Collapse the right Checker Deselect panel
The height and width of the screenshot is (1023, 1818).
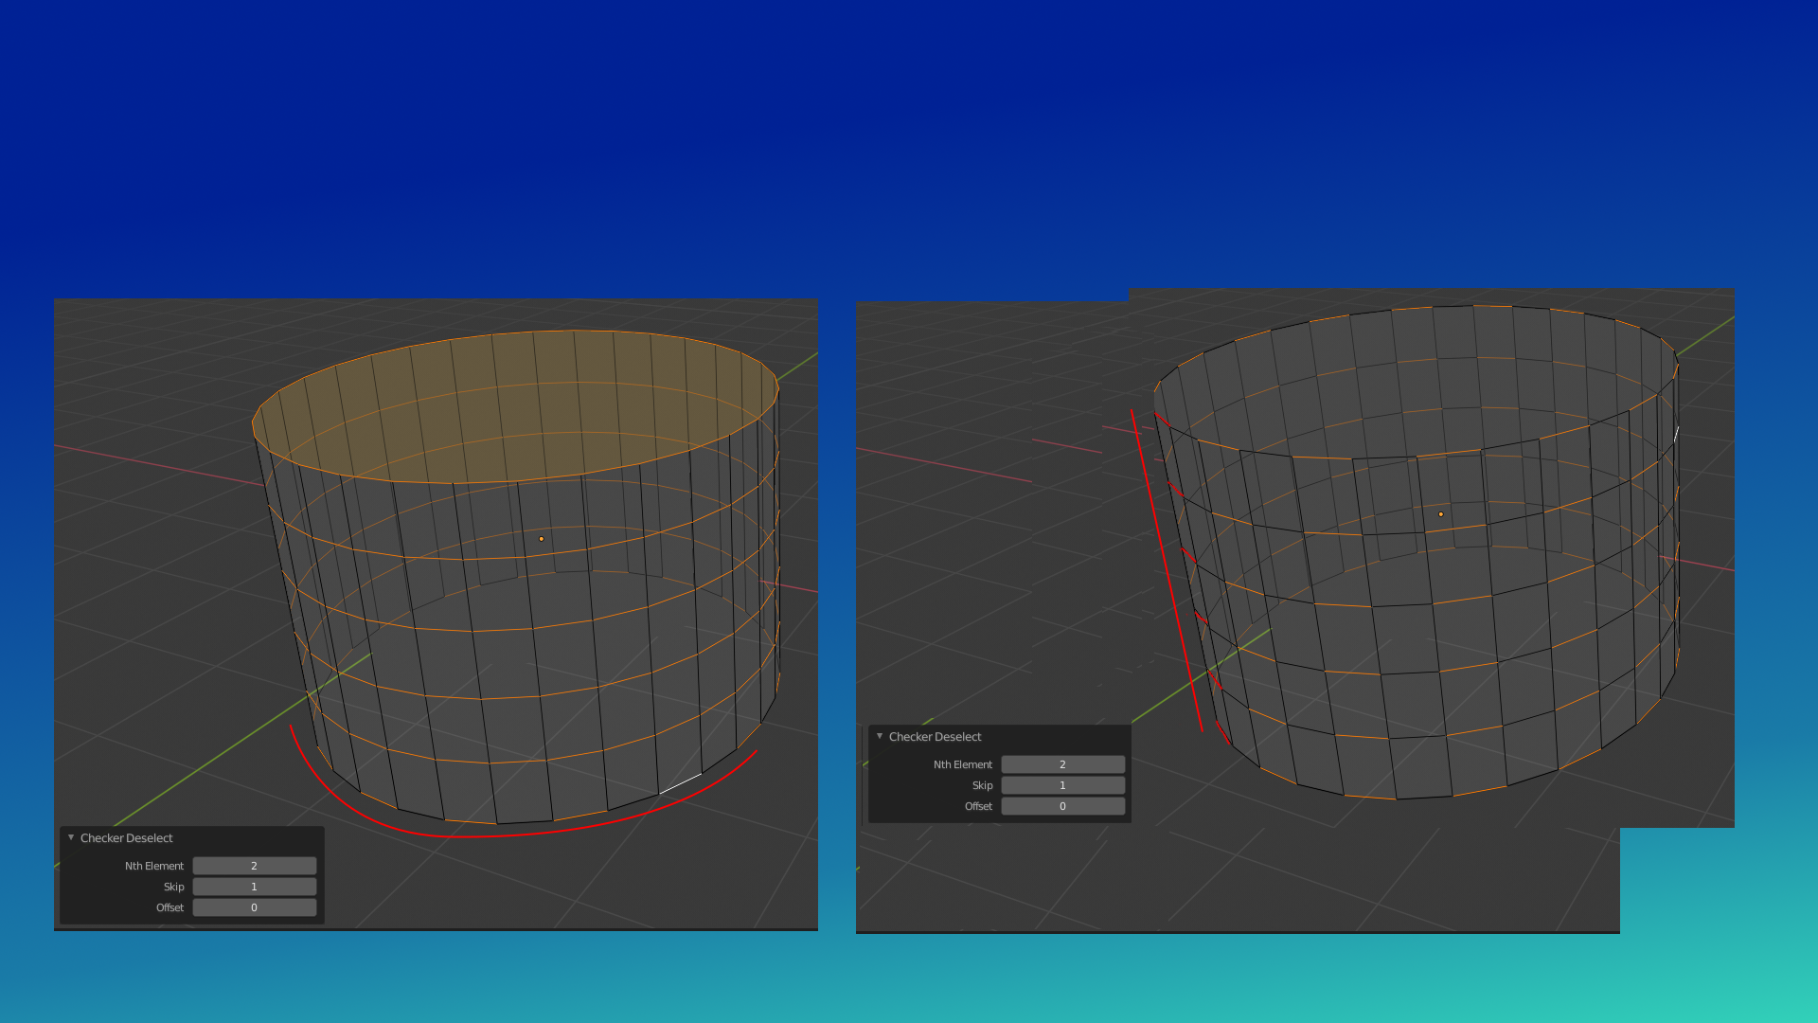[x=880, y=736]
